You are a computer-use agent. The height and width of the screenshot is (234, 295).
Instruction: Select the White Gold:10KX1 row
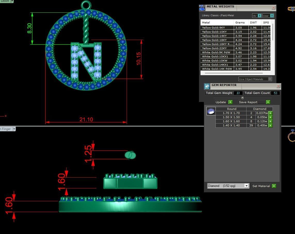(236, 56)
